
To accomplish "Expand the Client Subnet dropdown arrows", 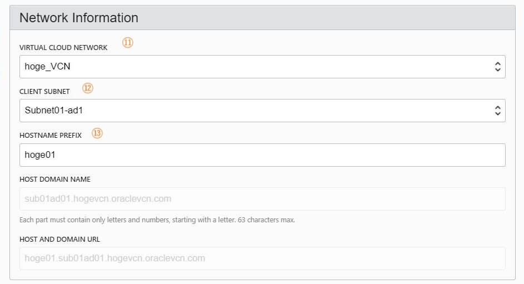I will pyautogui.click(x=497, y=111).
